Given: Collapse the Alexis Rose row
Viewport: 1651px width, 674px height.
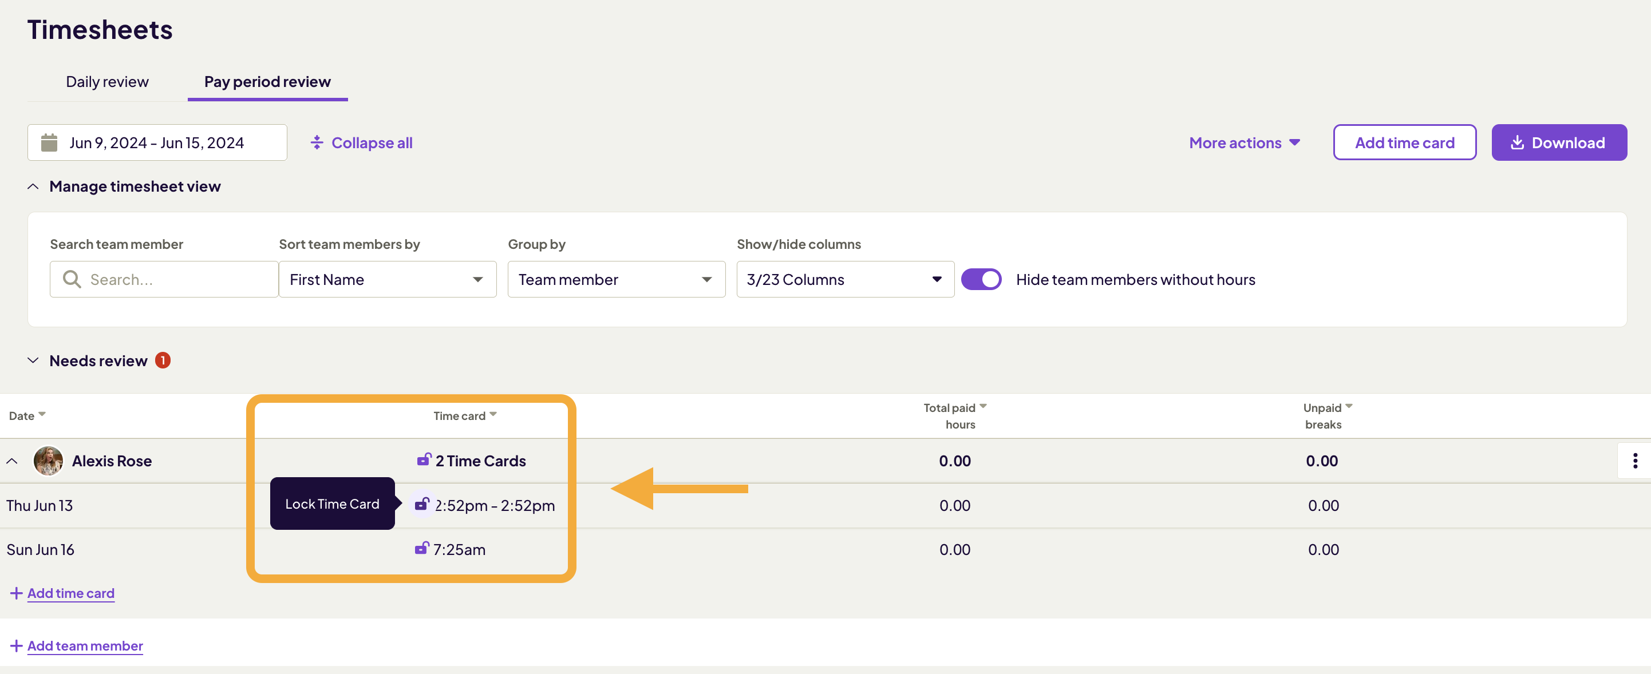Looking at the screenshot, I should click(x=12, y=461).
